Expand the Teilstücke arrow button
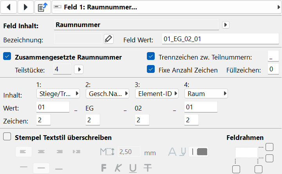282x174 pixels. (x=79, y=69)
